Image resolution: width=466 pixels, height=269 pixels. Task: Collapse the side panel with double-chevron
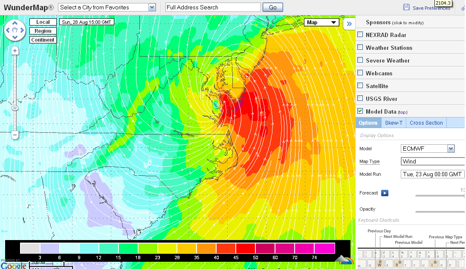click(349, 24)
